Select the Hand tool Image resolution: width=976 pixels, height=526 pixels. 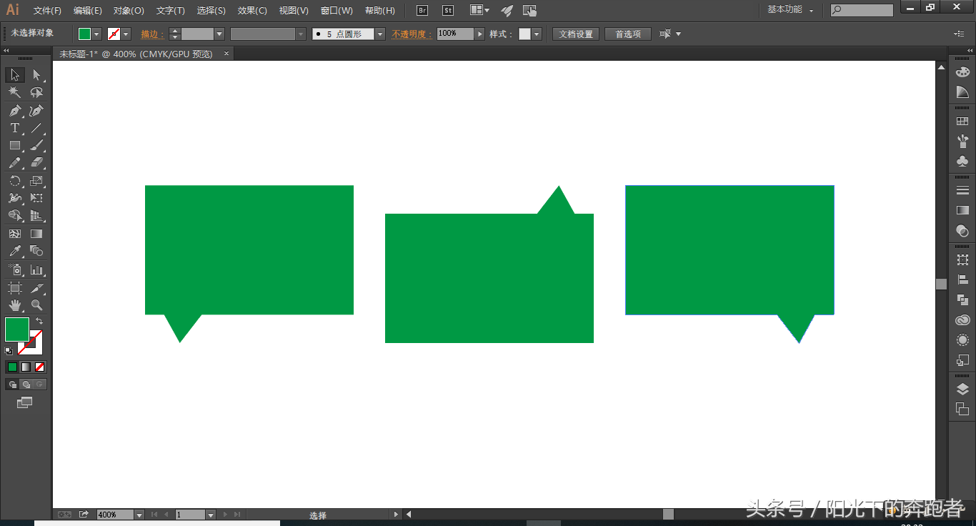(14, 306)
